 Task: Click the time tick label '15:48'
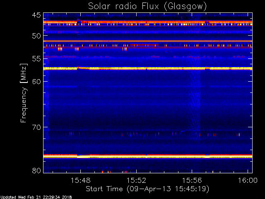81,180
